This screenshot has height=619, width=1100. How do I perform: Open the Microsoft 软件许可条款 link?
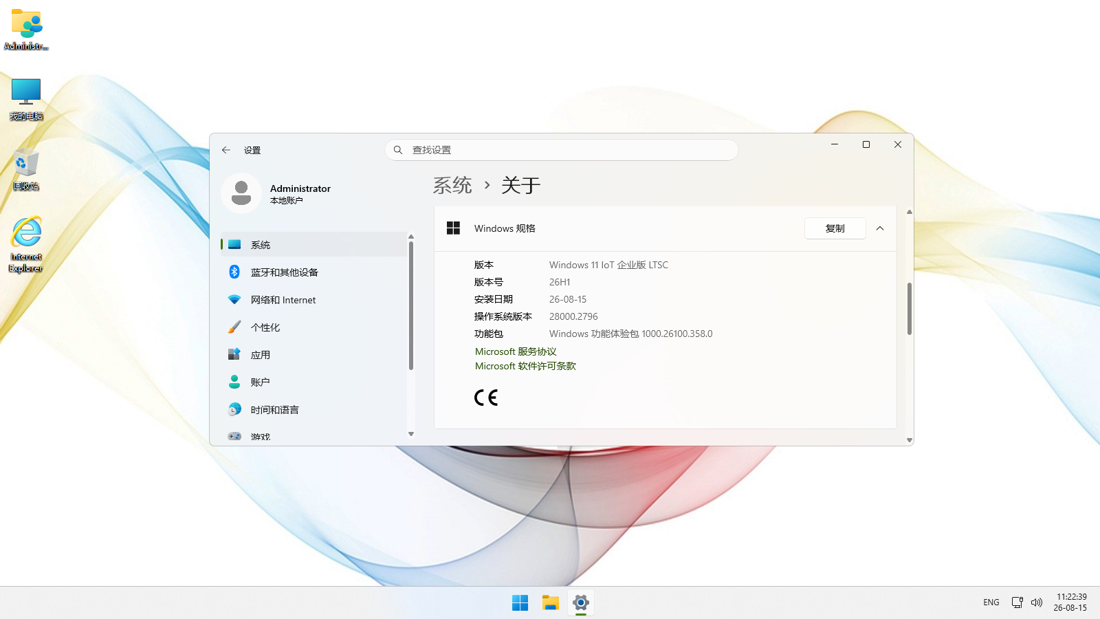tap(525, 366)
